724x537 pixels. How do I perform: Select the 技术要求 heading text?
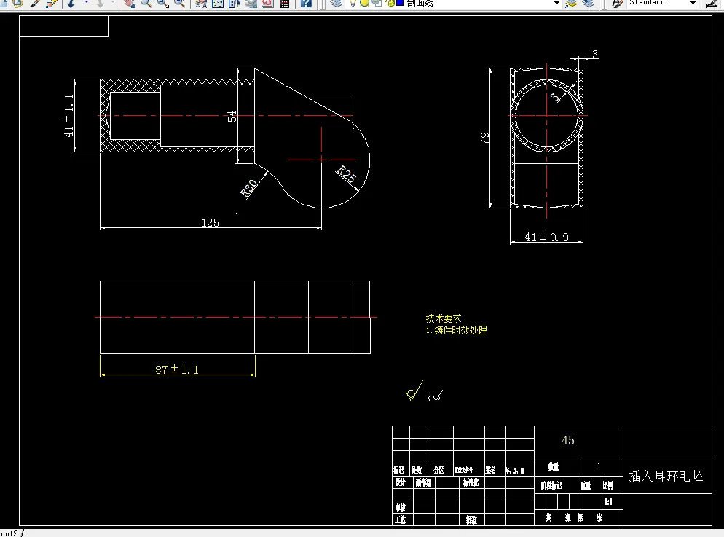coord(444,318)
